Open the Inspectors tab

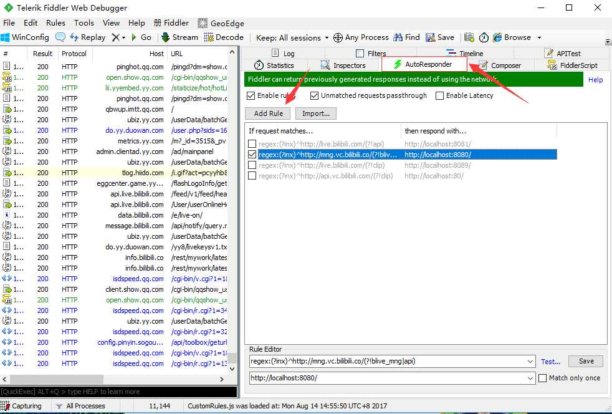tap(343, 65)
